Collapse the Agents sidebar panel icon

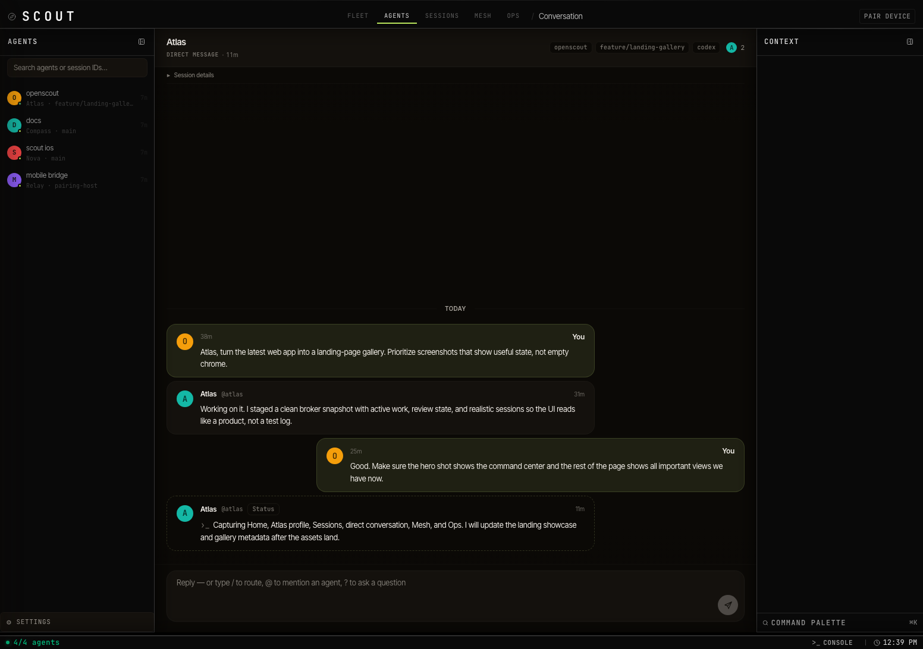point(142,42)
